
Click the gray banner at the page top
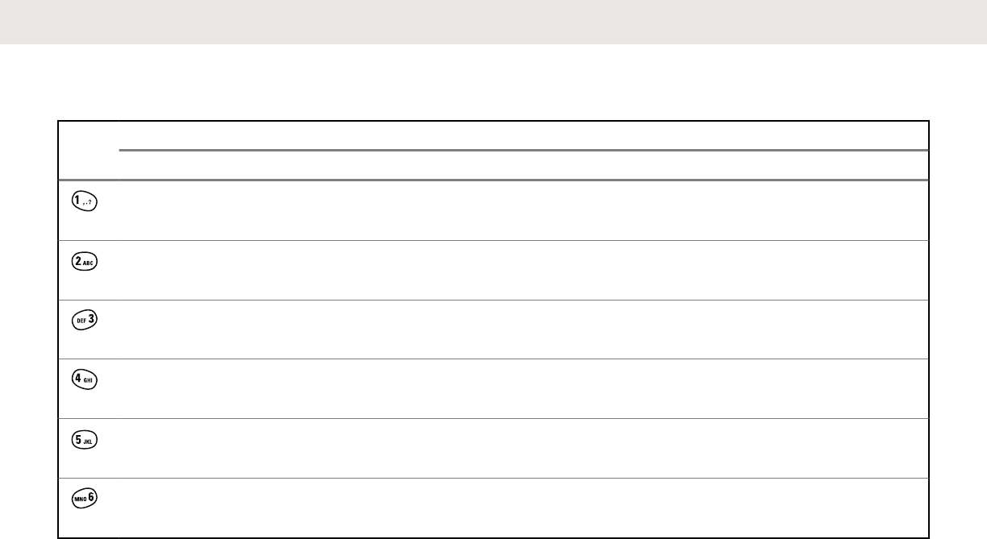click(493, 22)
